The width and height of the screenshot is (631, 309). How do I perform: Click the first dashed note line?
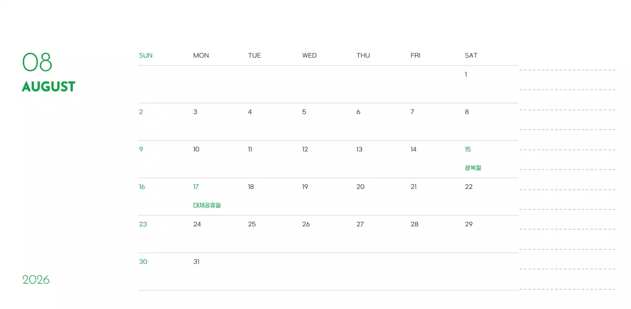point(567,70)
